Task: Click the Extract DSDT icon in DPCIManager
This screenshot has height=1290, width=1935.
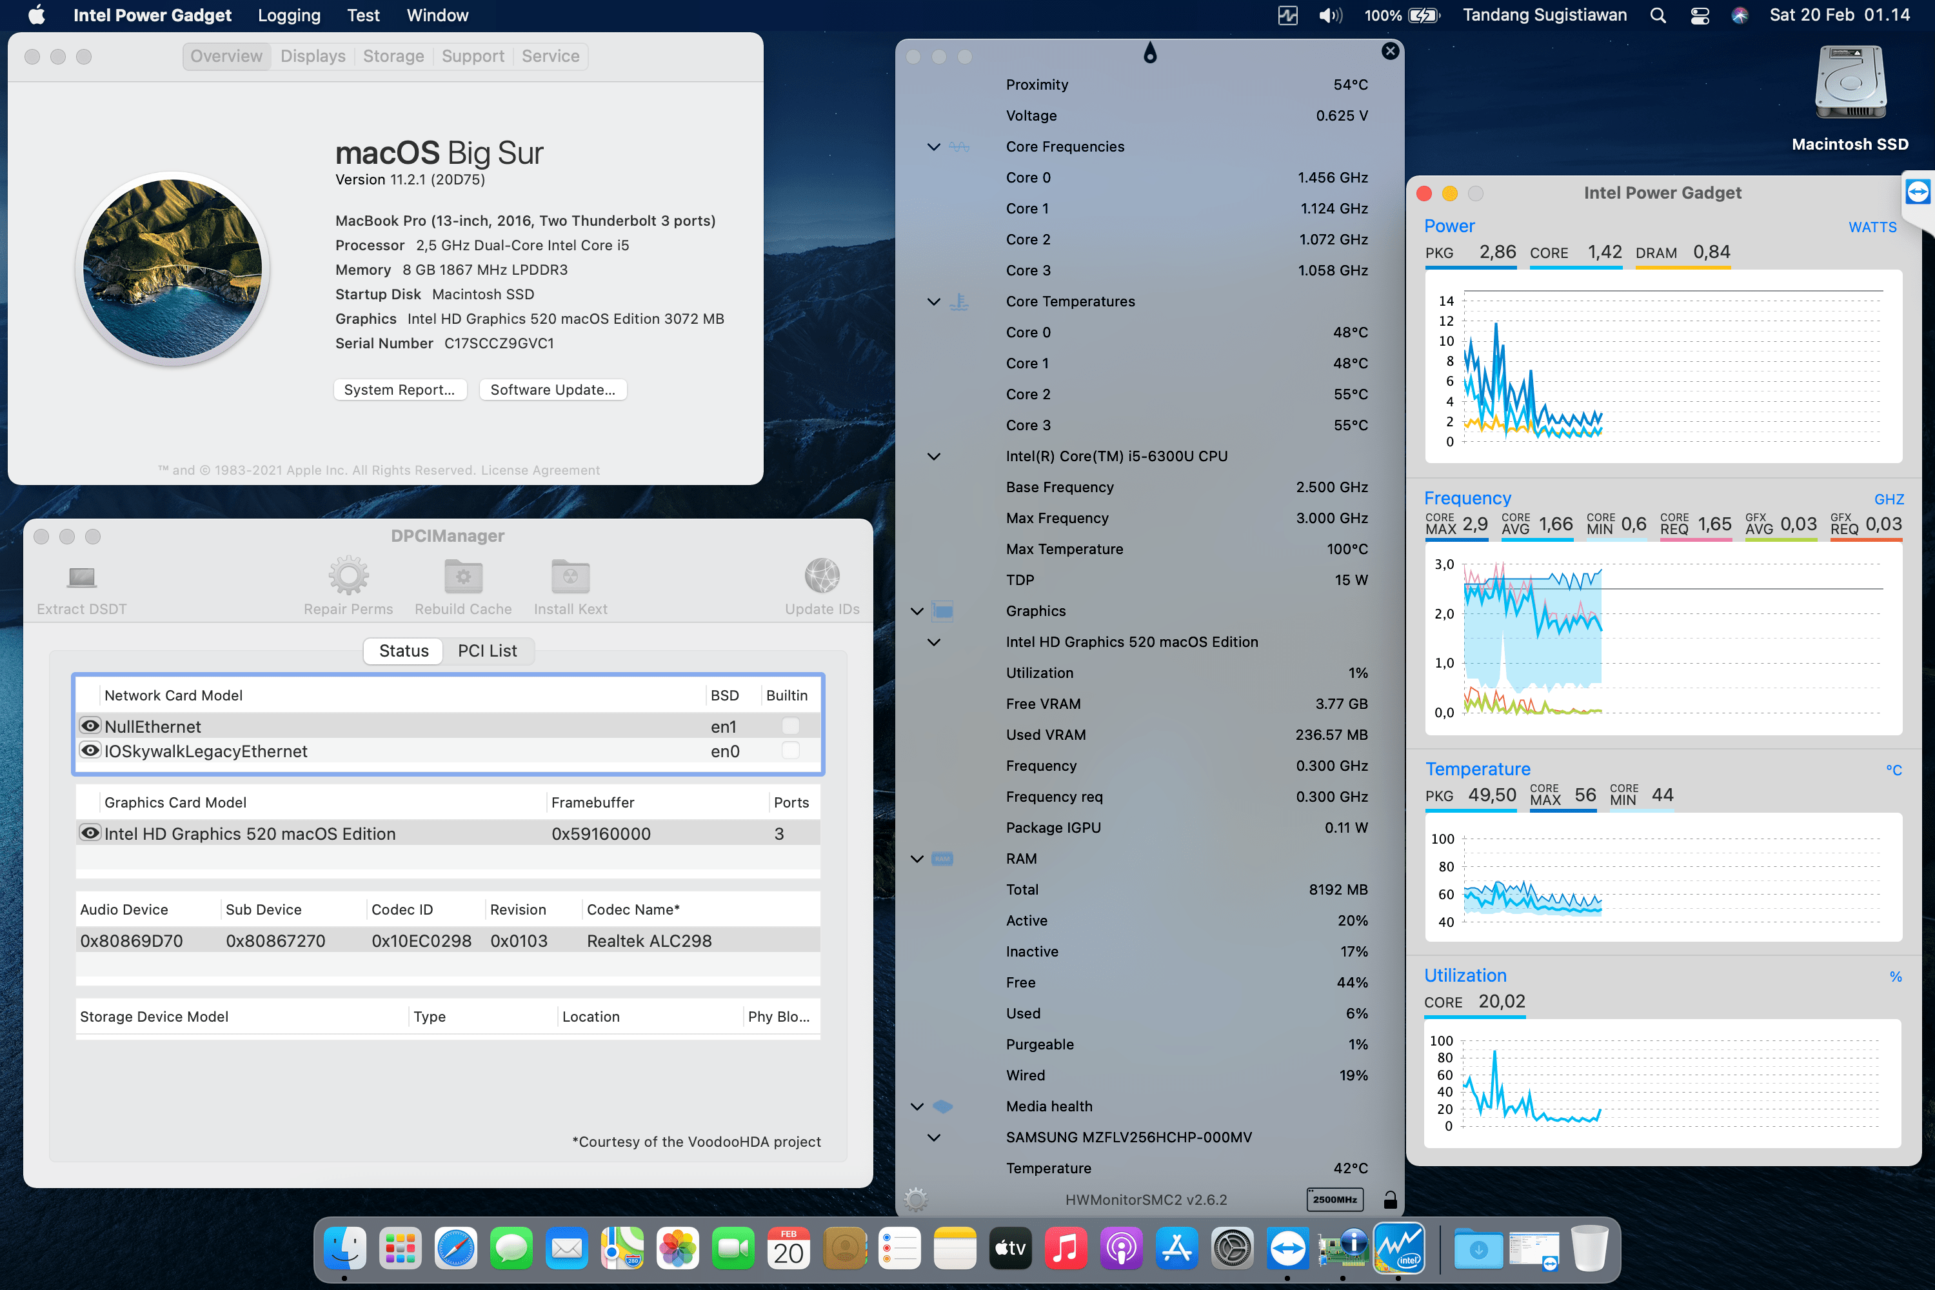Action: (81, 577)
